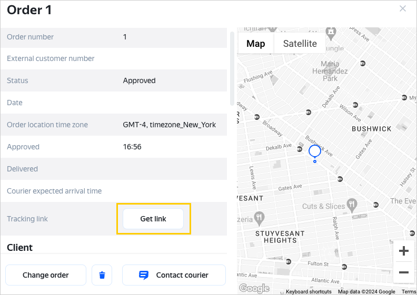Open Keyboard shortcuts link on map

[x=309, y=292]
